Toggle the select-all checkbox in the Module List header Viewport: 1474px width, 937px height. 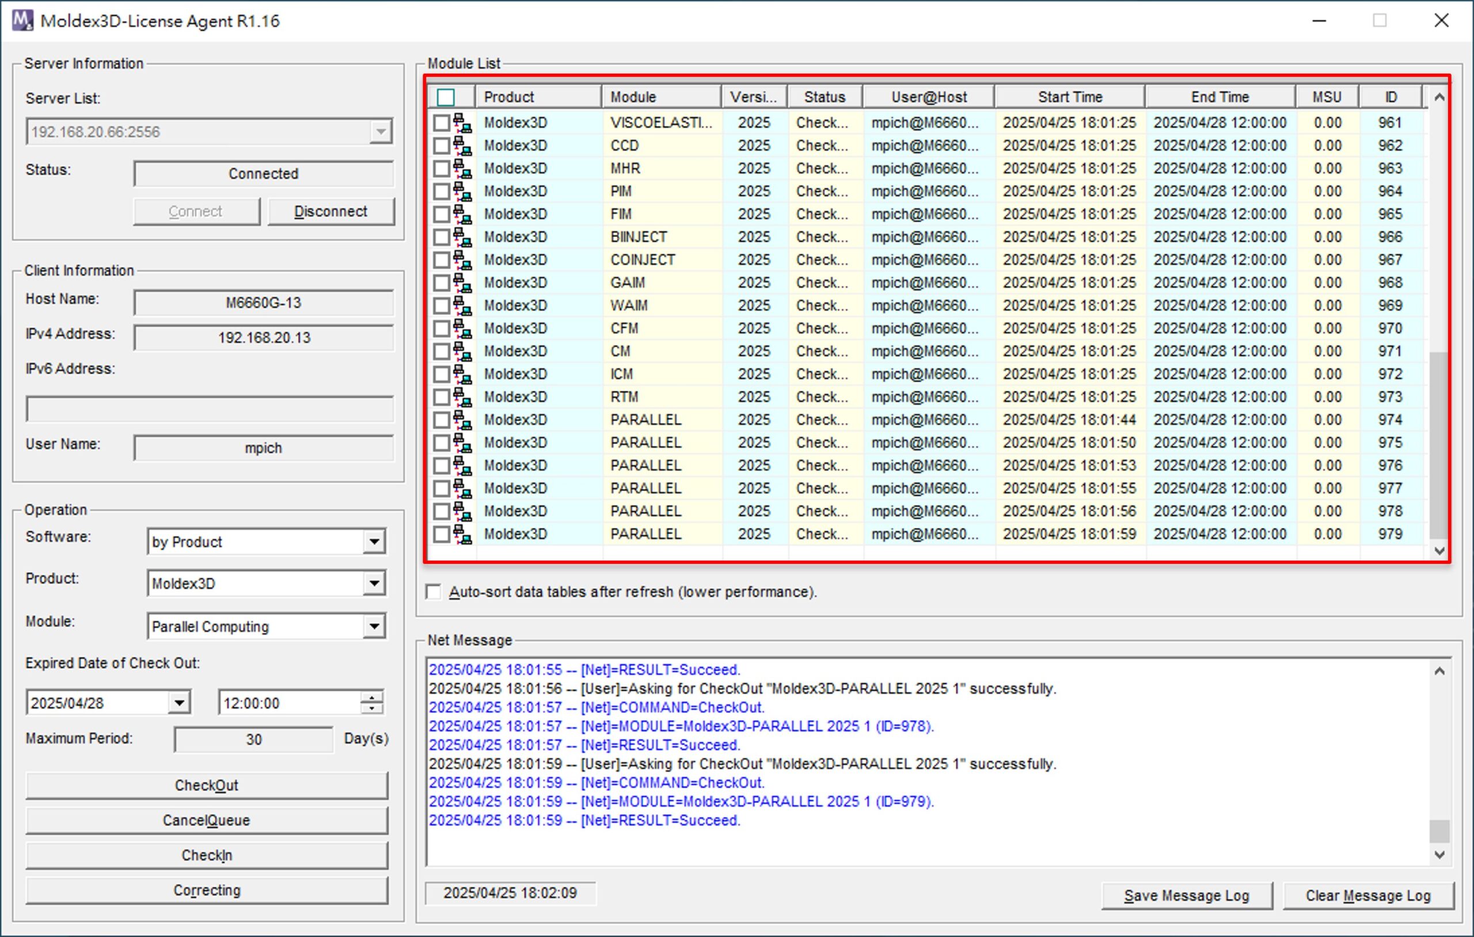click(x=446, y=97)
